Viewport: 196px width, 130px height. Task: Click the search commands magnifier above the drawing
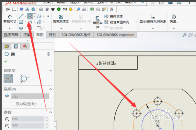184,35
